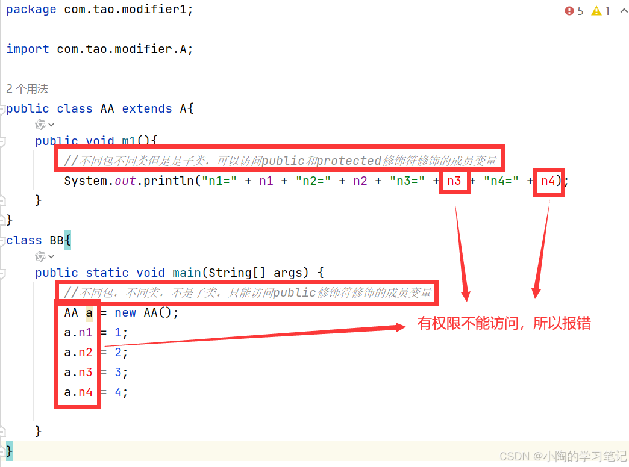This screenshot has width=629, height=467.
Task: Collapse the m1 method fold marker in gutter
Action: click(x=2, y=141)
